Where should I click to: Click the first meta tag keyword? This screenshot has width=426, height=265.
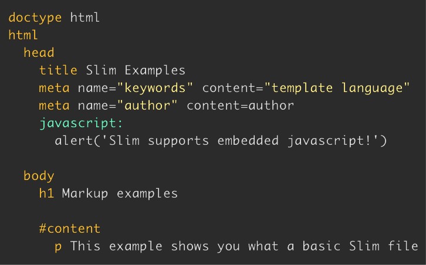click(54, 89)
